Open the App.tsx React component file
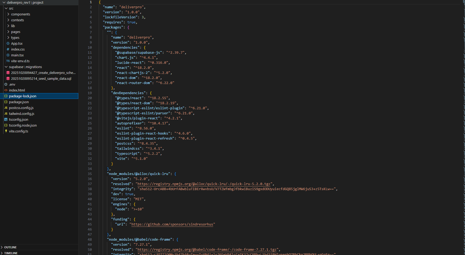Screen dimensions: 465x255 point(17,43)
